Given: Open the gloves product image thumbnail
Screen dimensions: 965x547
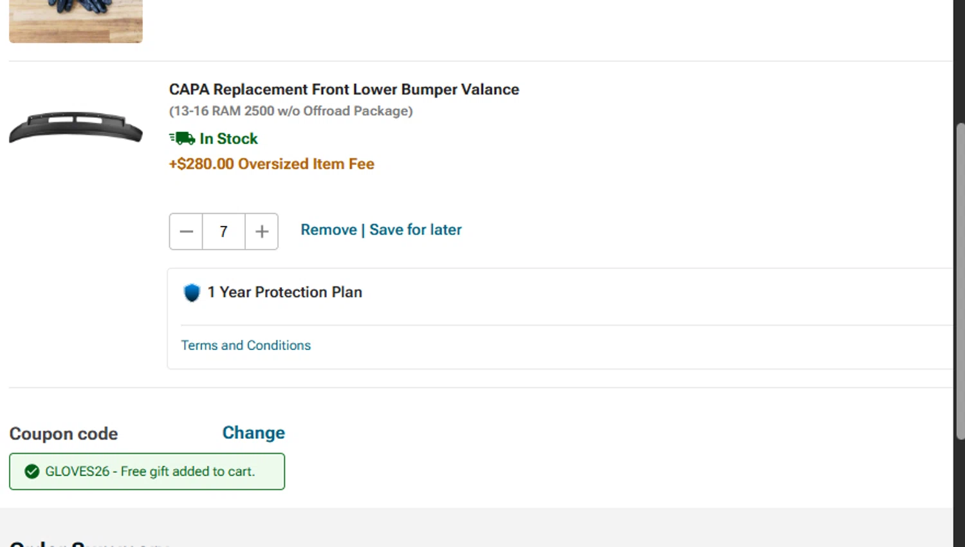Looking at the screenshot, I should click(x=76, y=21).
